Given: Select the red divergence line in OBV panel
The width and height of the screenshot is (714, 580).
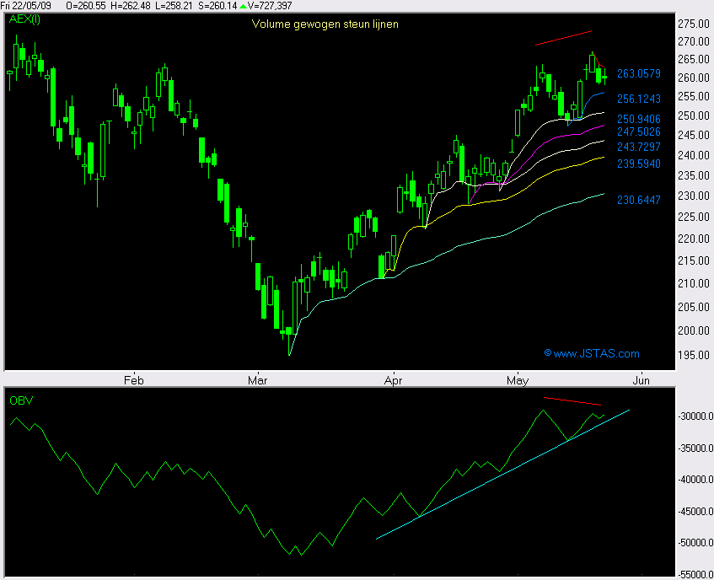Looking at the screenshot, I should [x=573, y=401].
